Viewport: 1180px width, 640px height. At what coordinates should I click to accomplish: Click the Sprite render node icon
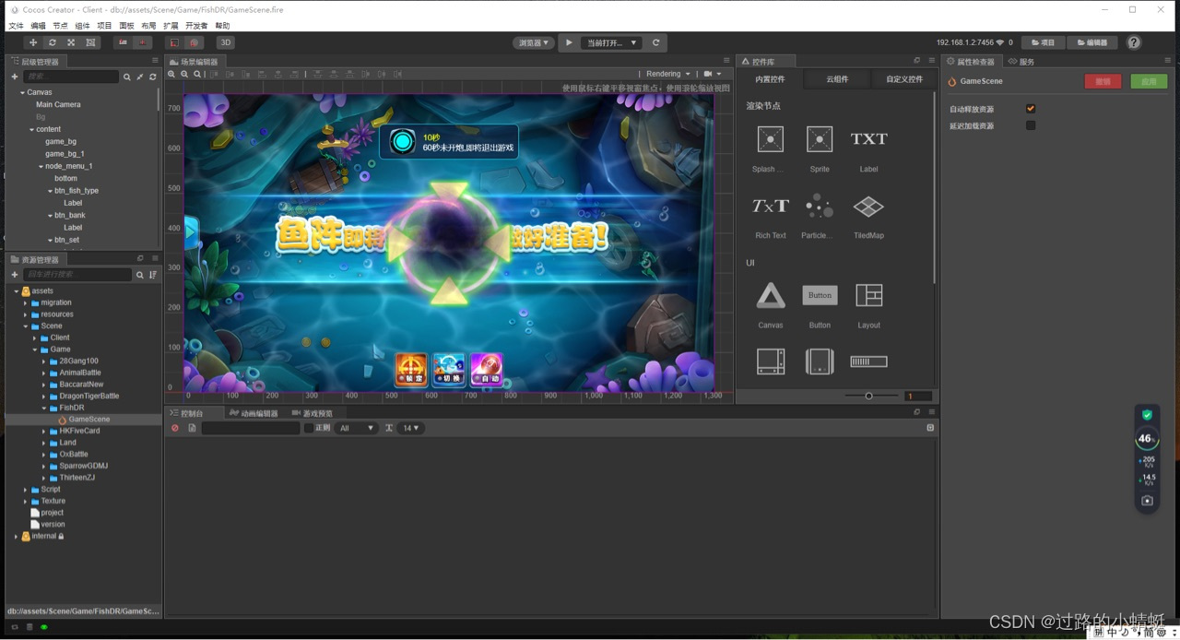tap(820, 138)
